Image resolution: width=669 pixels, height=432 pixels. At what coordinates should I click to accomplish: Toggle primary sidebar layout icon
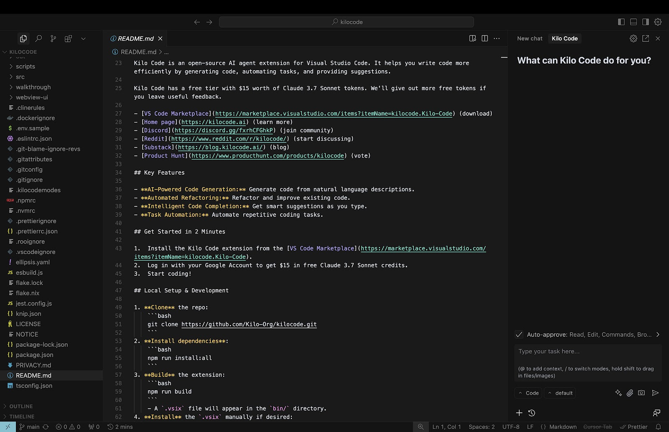[x=621, y=22]
